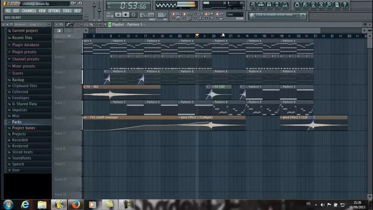Open Internet Explorer from the taskbar
The height and width of the screenshot is (210, 373).
click(25, 205)
